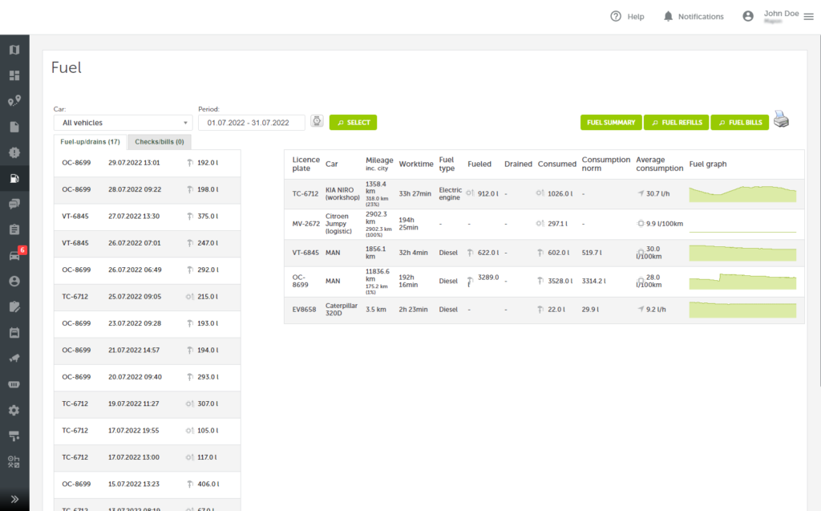Open the All vehicles car dropdown
This screenshot has width=821, height=511.
coord(123,123)
